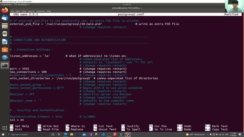Launch LibreOffice Writer from the dock
Image resolution: width=244 pixels, height=137 pixels.
[x=5, y=41]
